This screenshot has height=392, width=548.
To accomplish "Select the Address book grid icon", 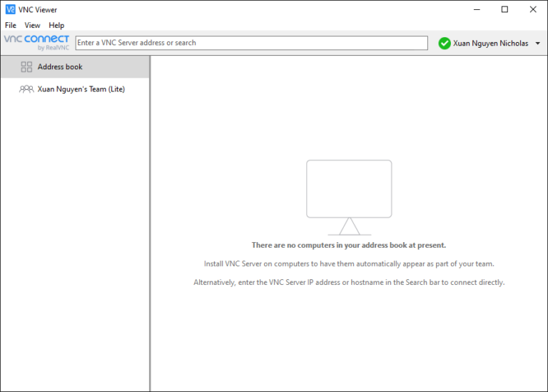I will coord(26,67).
